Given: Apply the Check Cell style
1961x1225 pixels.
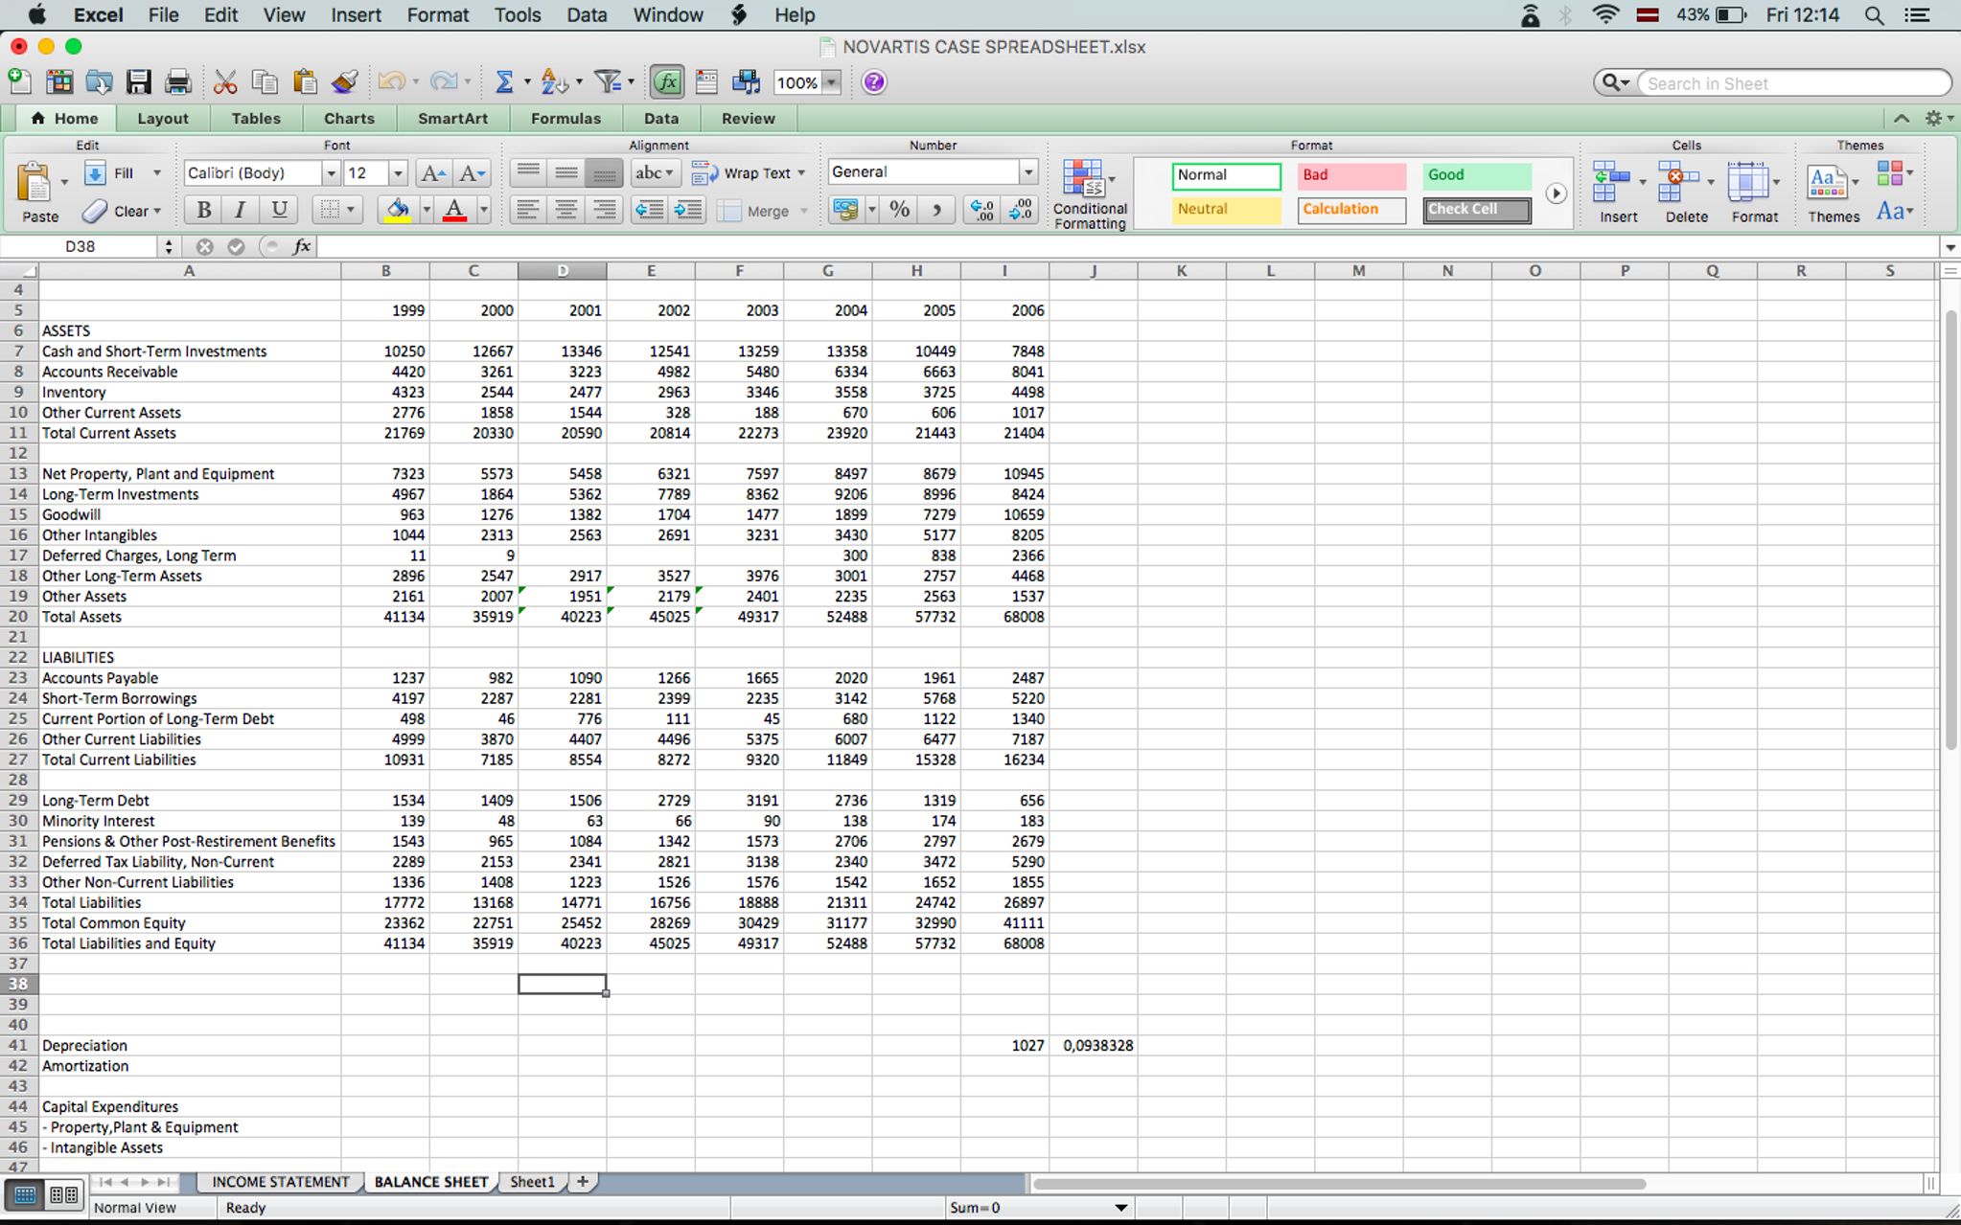Looking at the screenshot, I should pyautogui.click(x=1477, y=210).
